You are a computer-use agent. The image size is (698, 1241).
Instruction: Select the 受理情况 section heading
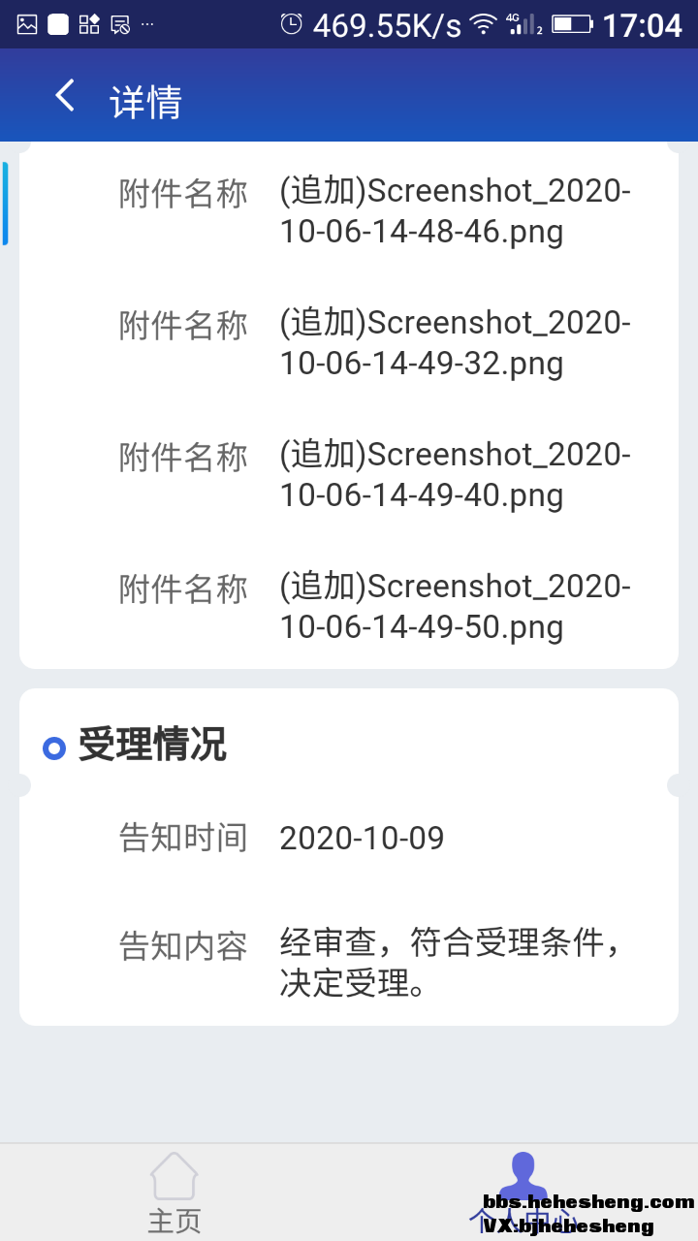[152, 746]
